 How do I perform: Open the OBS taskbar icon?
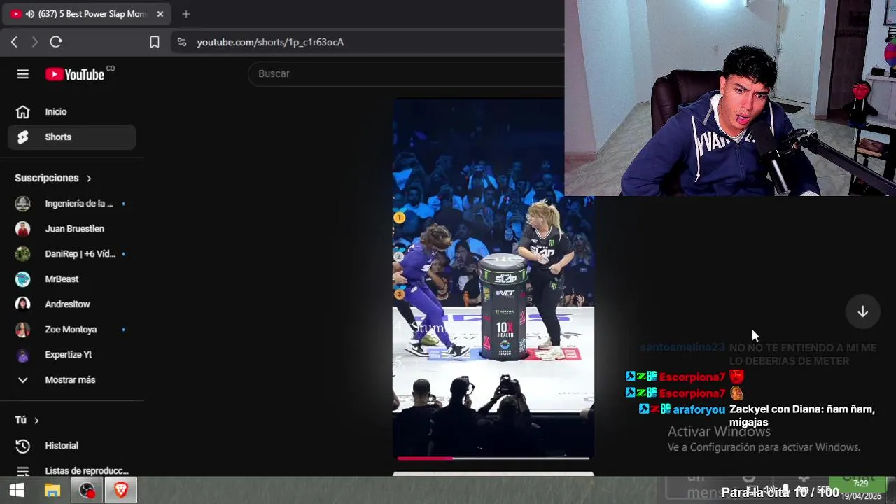pyautogui.click(x=87, y=491)
